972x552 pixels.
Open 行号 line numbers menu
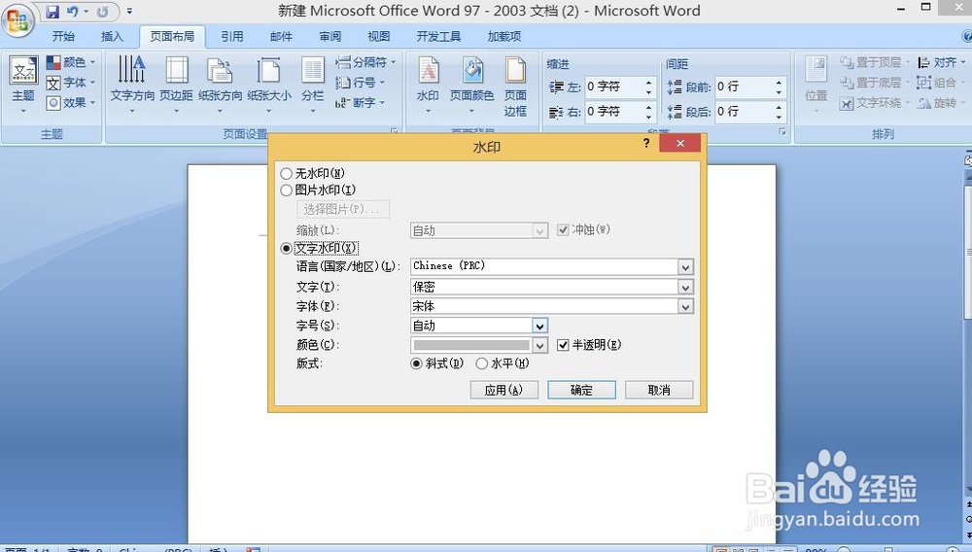361,83
